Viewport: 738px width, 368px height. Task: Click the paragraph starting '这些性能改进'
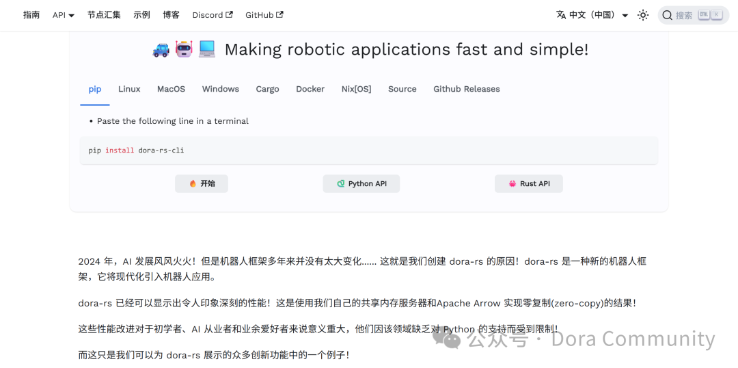tap(318, 329)
